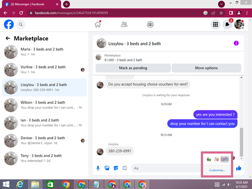This screenshot has width=252, height=189.
Task: Click the browser Back arrow
Action: coord(6,13)
